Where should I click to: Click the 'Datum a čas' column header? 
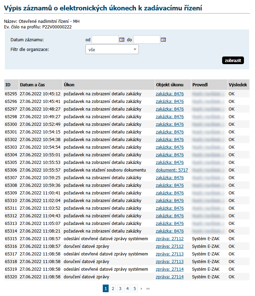point(32,85)
